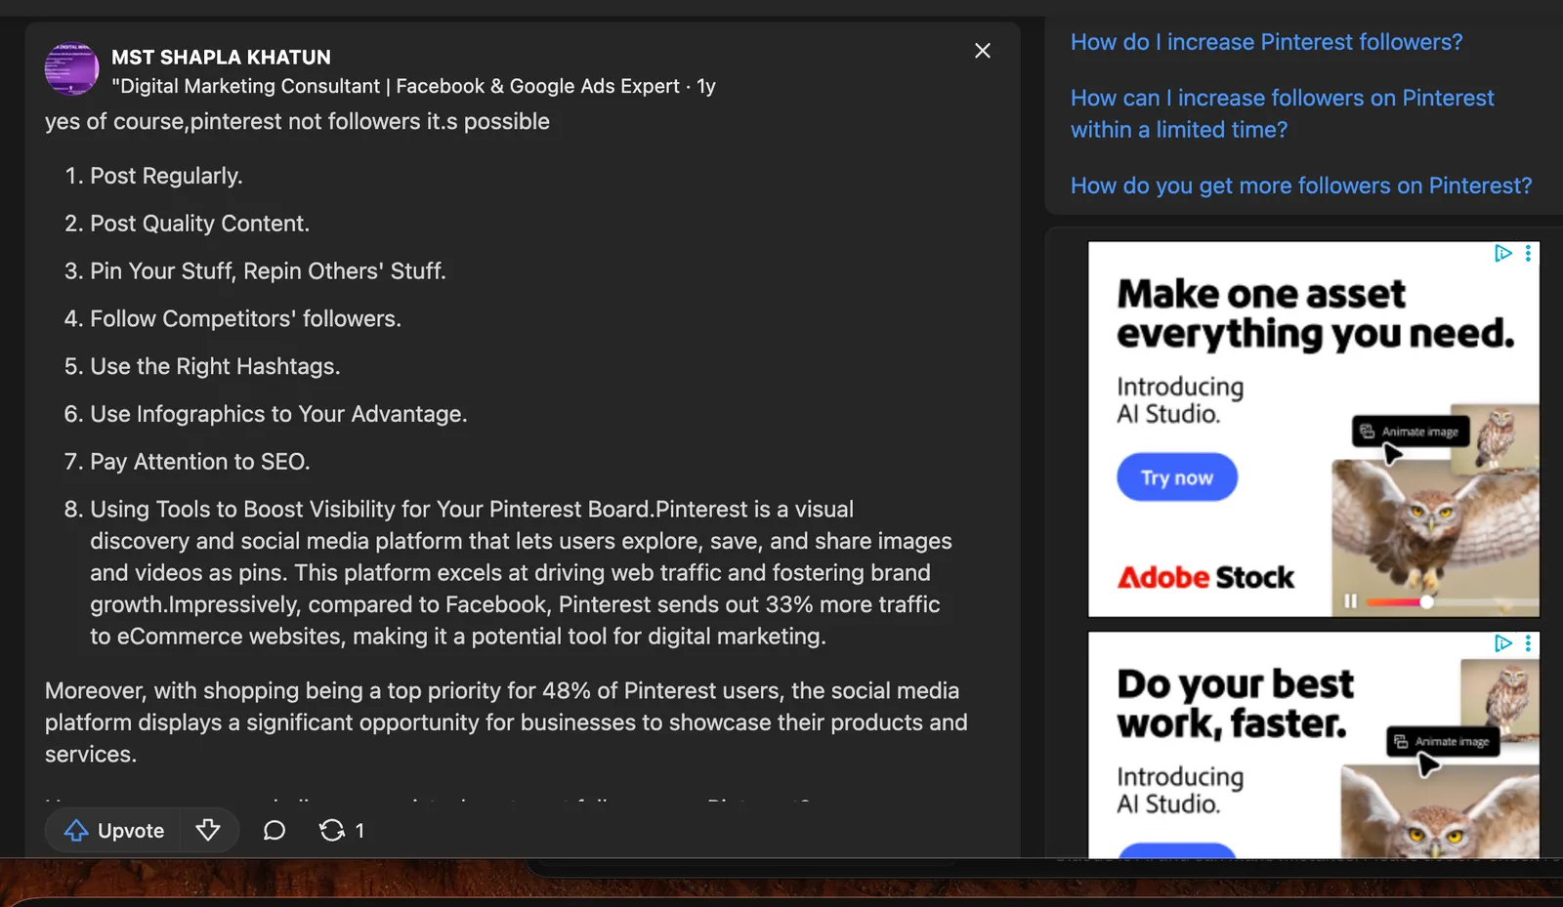Pause the owl video in the first ad
Screen dimensions: 1563x907
click(x=1350, y=601)
